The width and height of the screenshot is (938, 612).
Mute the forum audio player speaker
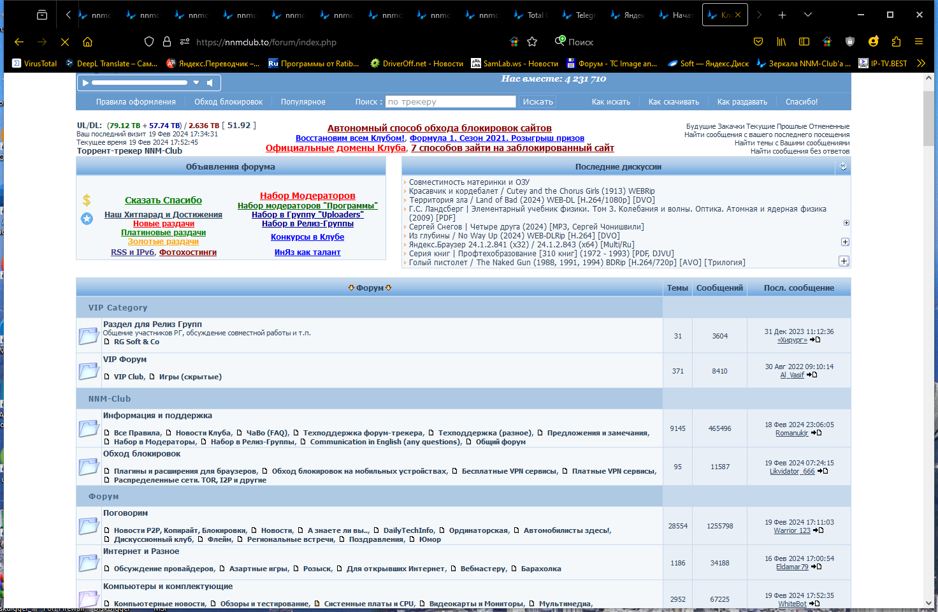210,82
